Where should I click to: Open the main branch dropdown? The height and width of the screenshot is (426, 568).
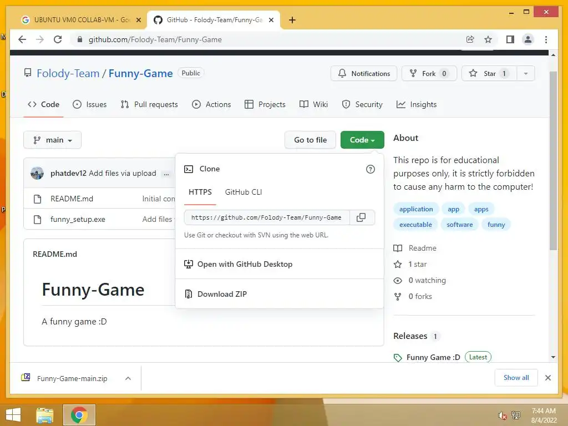[x=53, y=140]
